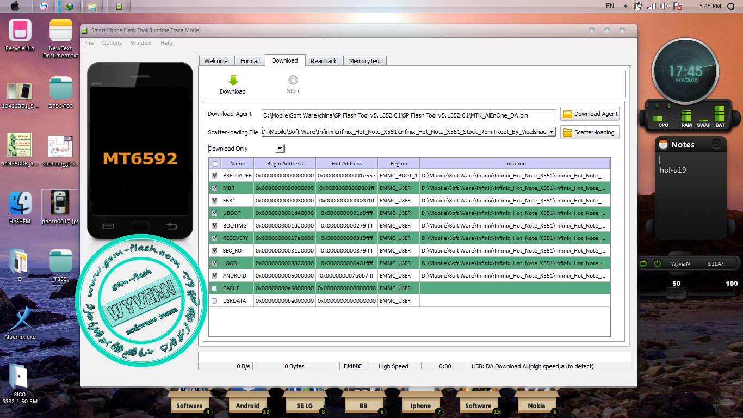Screen dimensions: 743x418
Task: Click the End Address column header
Action: click(346, 163)
